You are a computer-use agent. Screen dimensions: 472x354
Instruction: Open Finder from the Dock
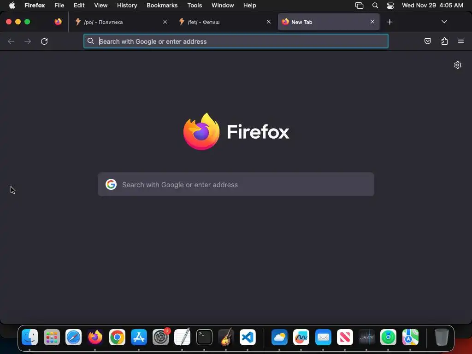coord(30,337)
